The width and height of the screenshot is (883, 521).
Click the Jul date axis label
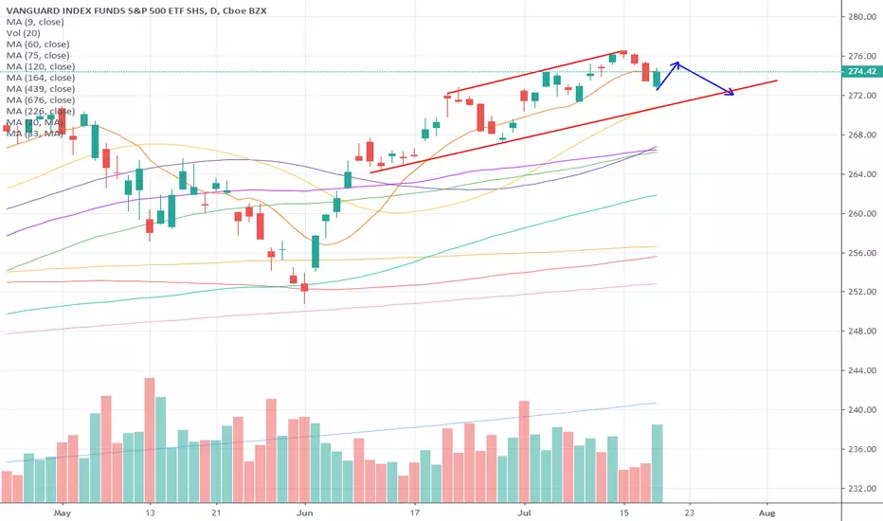click(x=524, y=513)
